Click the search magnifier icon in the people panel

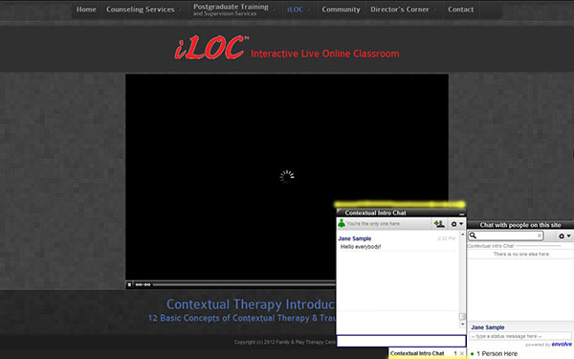(x=473, y=236)
